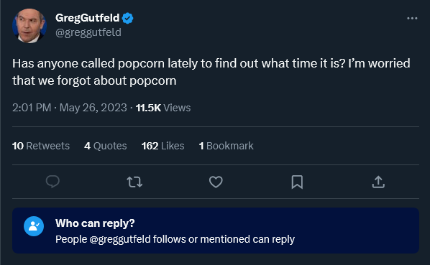Click the people icon beside Who can reply
Screen dimensions: 430x265
click(34, 226)
